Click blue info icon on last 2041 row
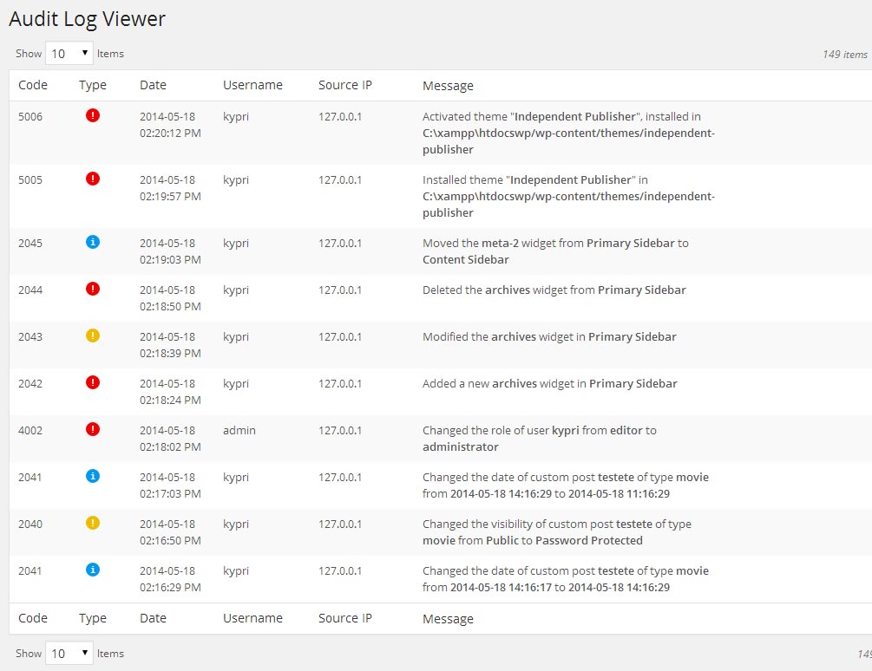Viewport: 872px width, 671px height. (x=93, y=570)
